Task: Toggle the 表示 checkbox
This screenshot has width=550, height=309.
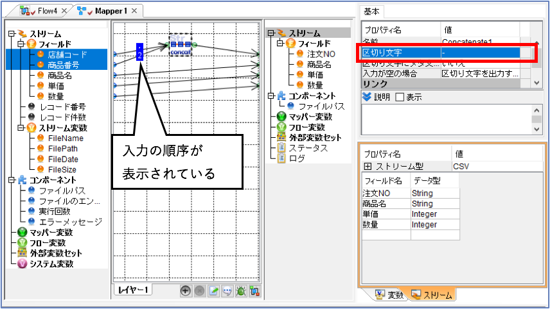Action: click(x=400, y=97)
